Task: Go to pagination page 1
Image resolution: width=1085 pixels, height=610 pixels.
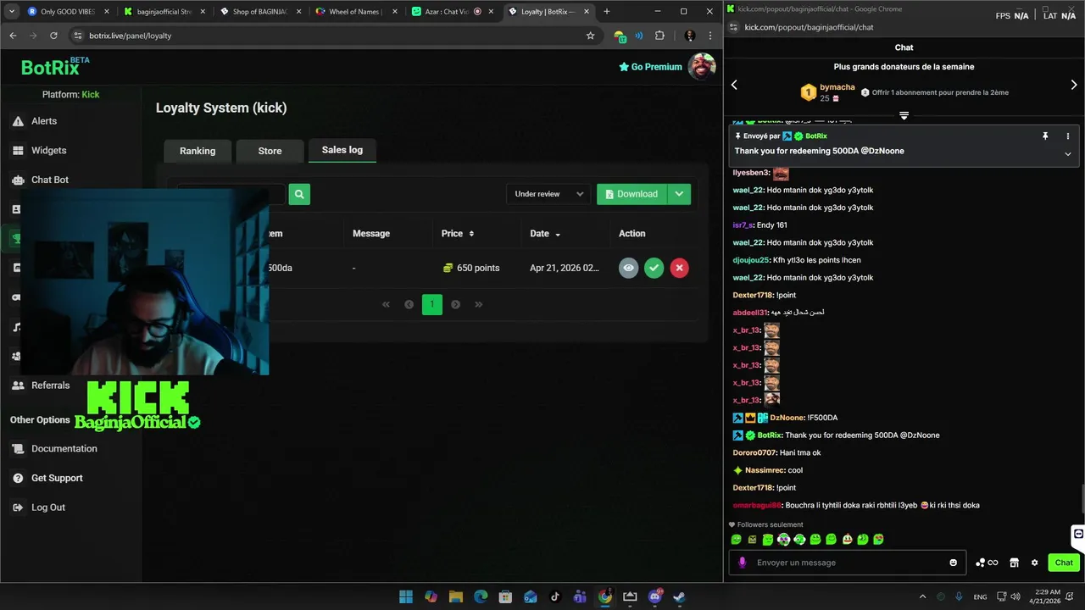Action: tap(432, 304)
